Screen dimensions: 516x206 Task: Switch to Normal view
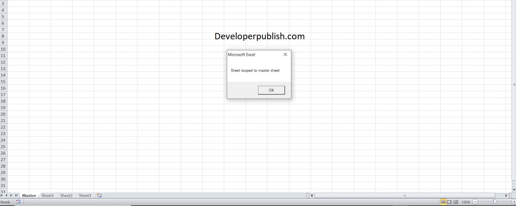(443, 202)
